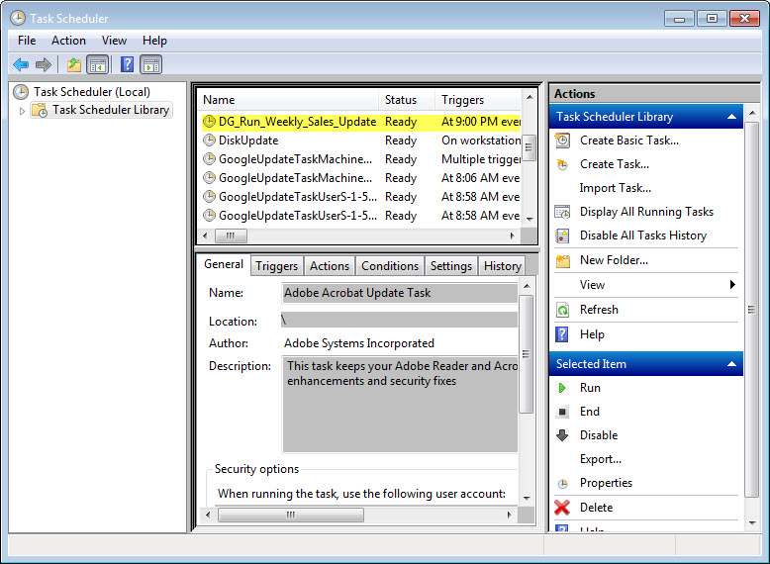Click the blue Help toolbar icon
Viewport: 770px width, 564px height.
pos(128,64)
